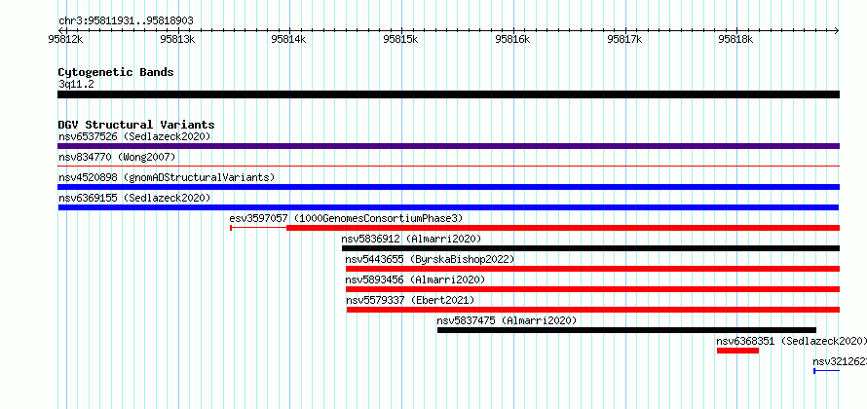Click the DGV Structural Variants track heading
Screen dimensions: 867x409
click(136, 125)
